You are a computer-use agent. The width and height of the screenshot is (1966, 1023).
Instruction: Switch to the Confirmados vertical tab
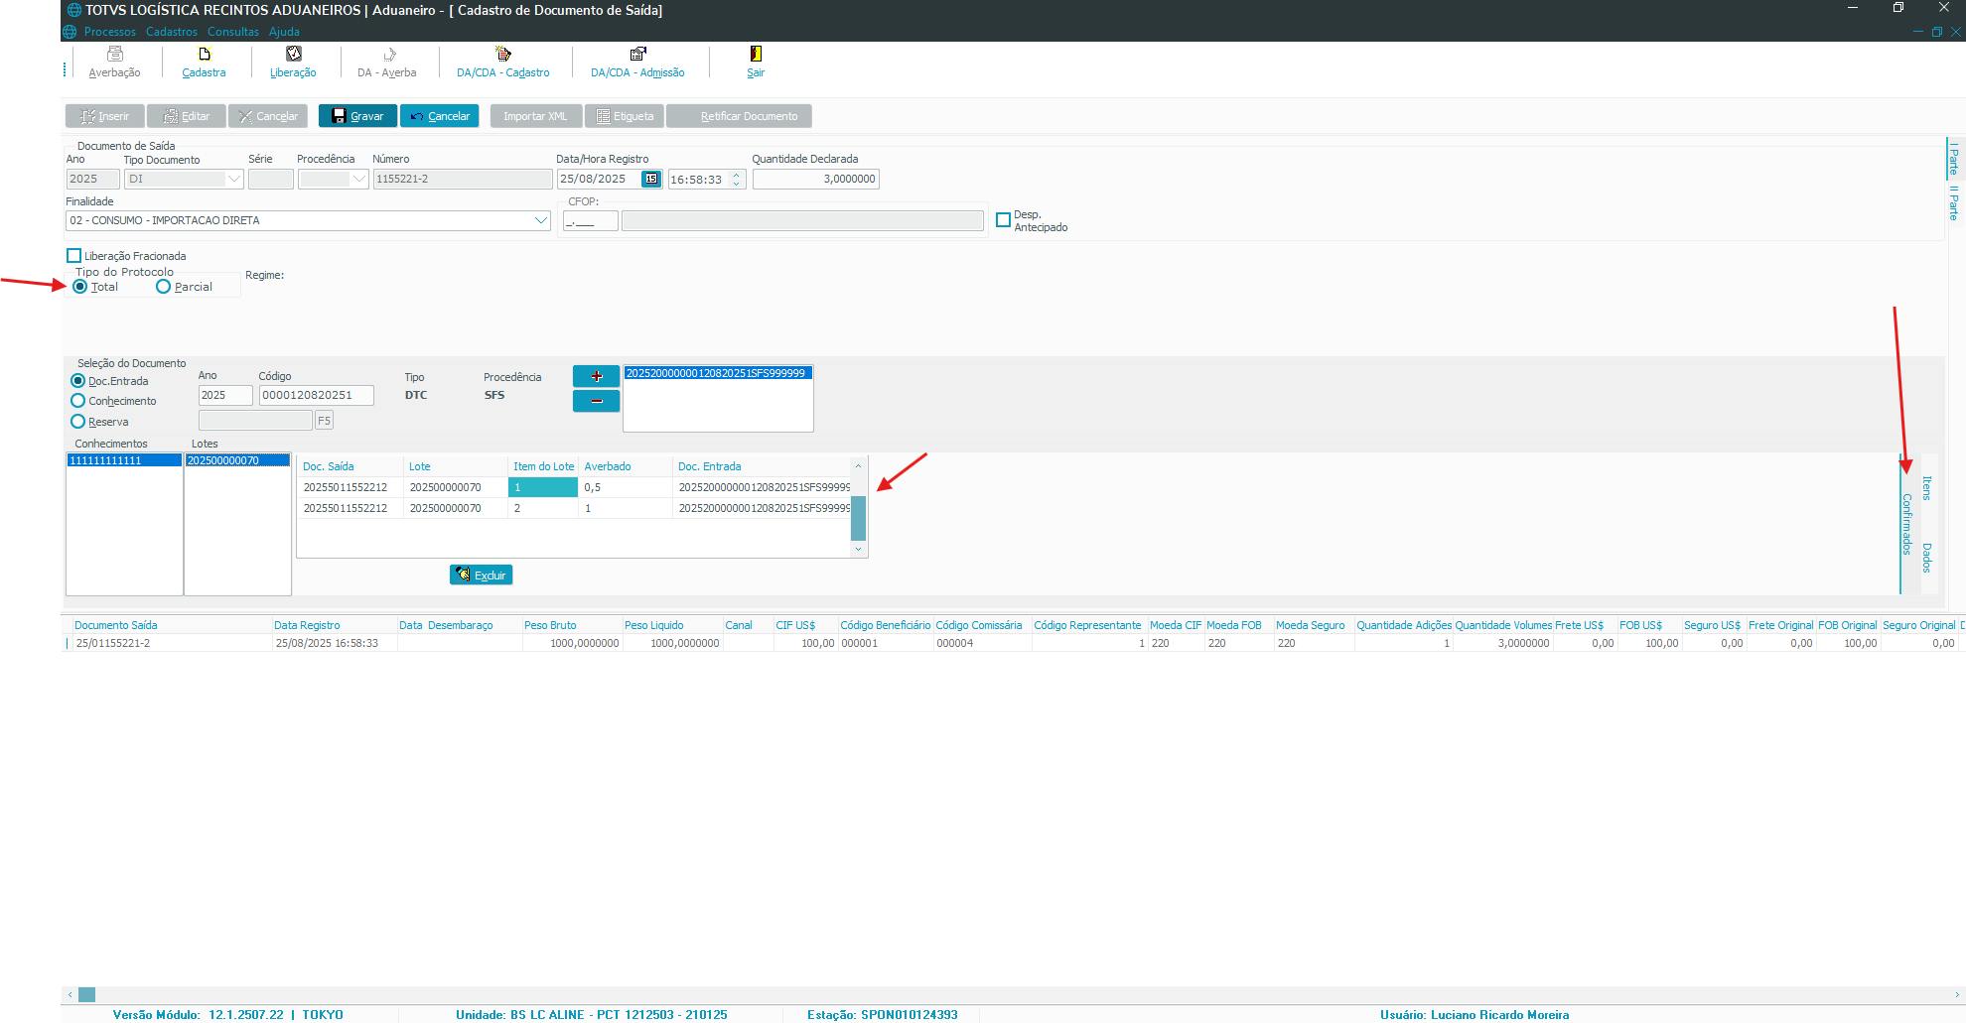(1906, 524)
